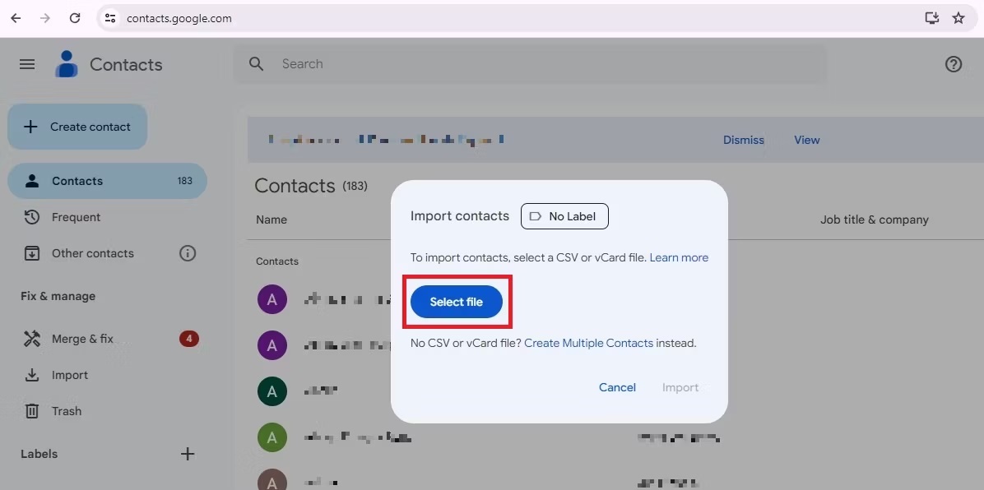The width and height of the screenshot is (984, 490).
Task: Click the install app icon in address bar
Action: 931,18
